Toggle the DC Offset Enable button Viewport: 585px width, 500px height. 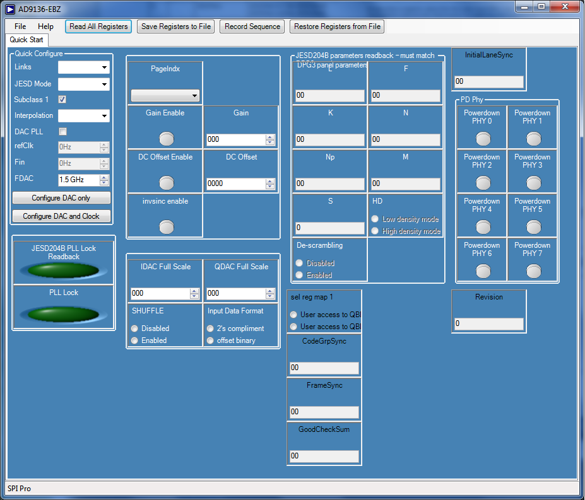click(x=166, y=183)
